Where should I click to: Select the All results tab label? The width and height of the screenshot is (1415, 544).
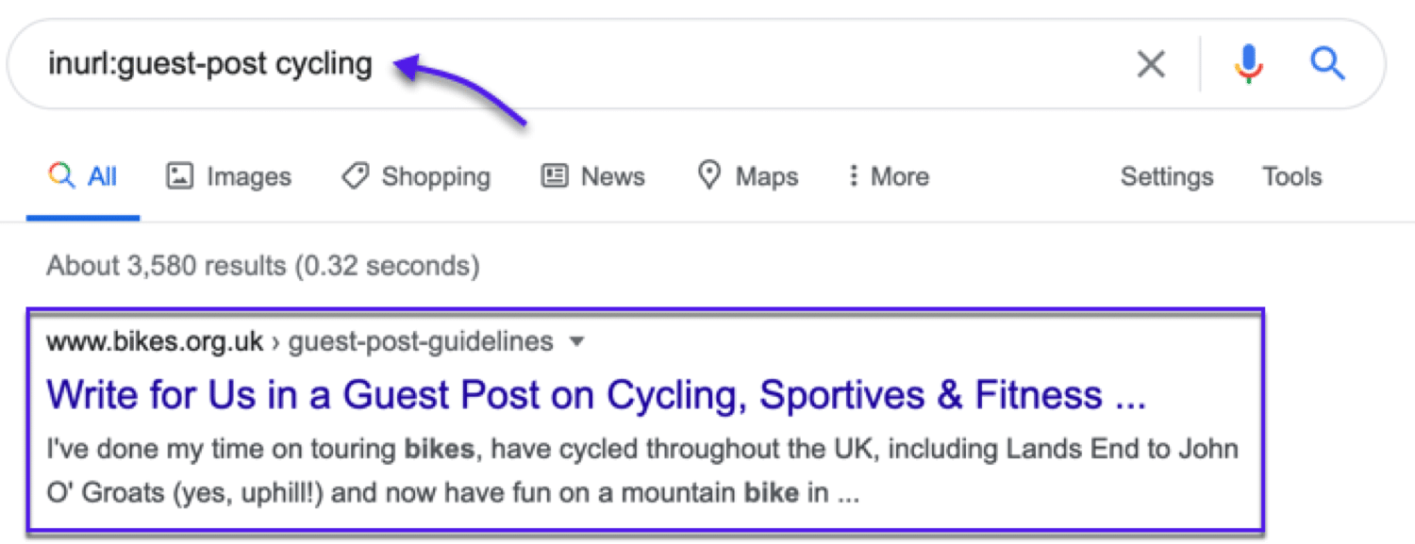pyautogui.click(x=102, y=176)
